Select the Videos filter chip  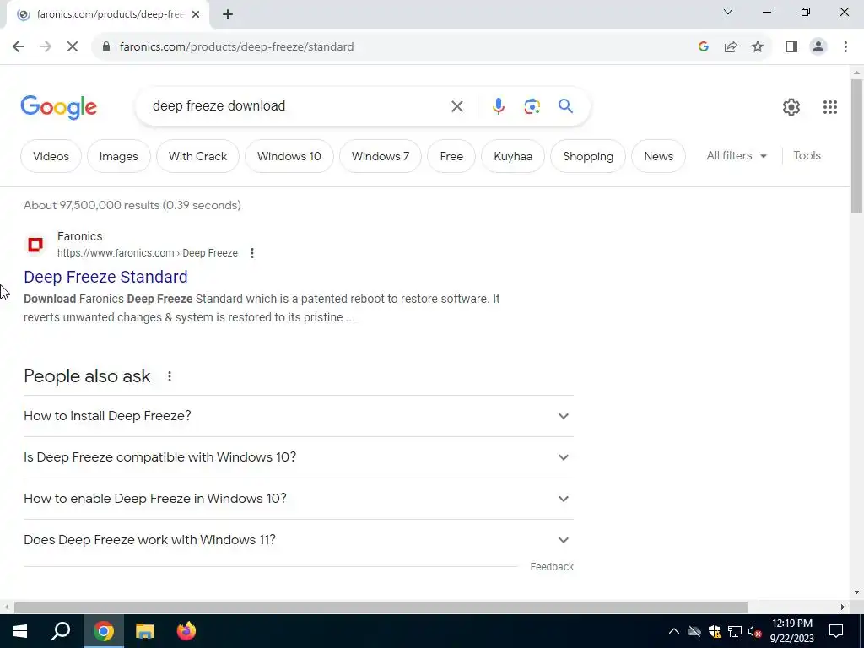coord(51,156)
